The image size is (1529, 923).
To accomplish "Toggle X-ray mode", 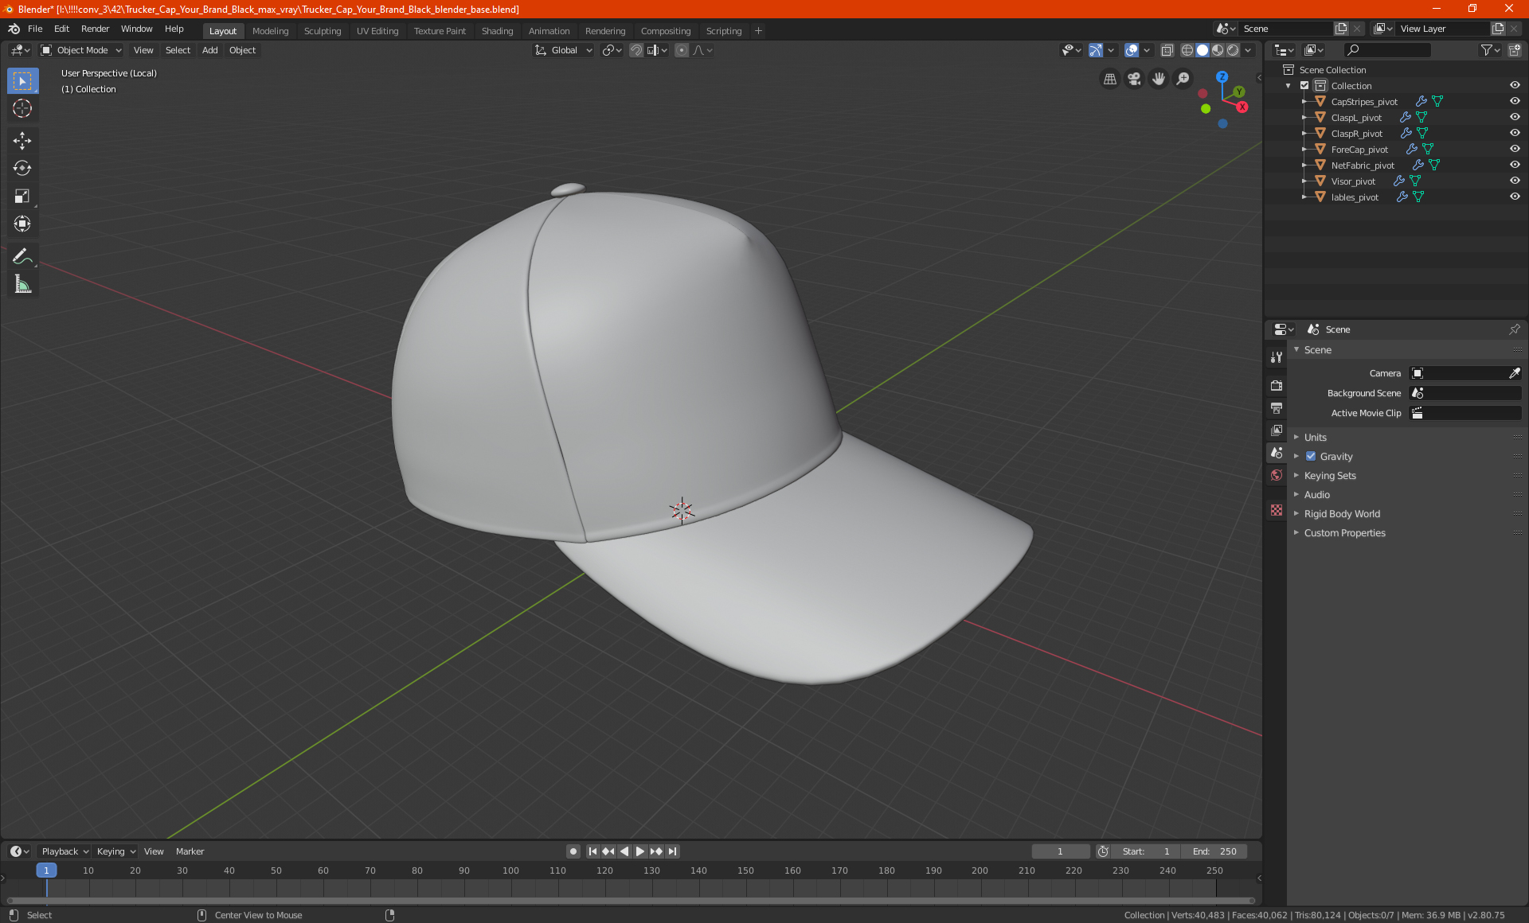I will pyautogui.click(x=1167, y=50).
